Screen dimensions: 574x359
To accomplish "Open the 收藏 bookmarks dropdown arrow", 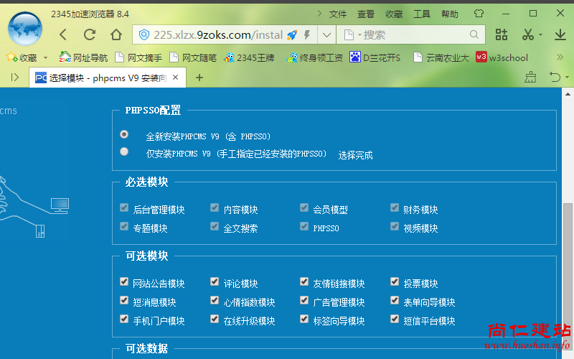I will [46, 57].
